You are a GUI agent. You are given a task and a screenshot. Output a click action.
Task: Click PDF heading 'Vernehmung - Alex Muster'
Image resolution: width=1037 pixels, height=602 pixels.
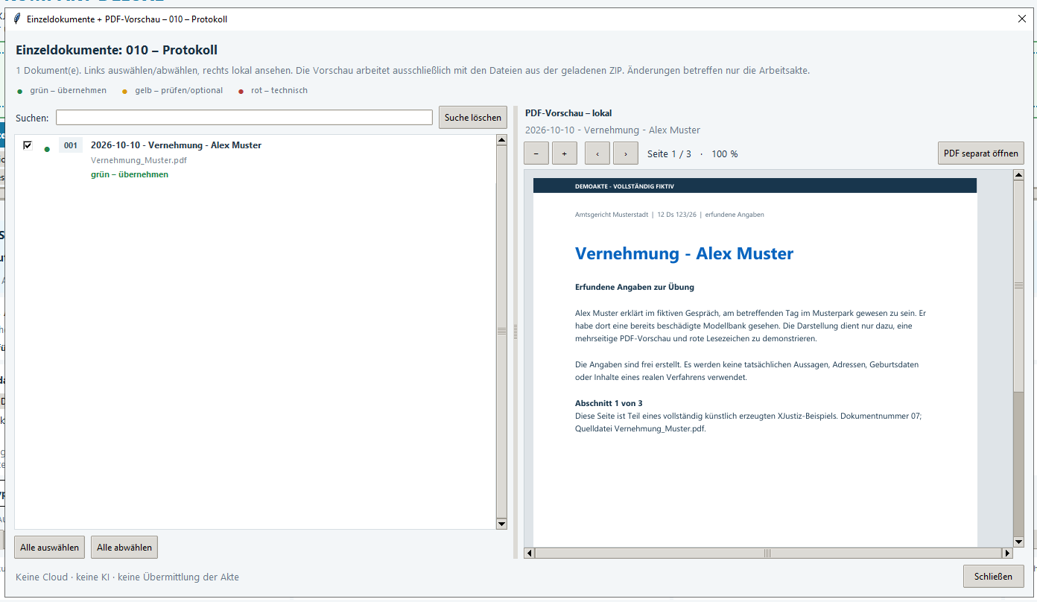click(x=684, y=253)
